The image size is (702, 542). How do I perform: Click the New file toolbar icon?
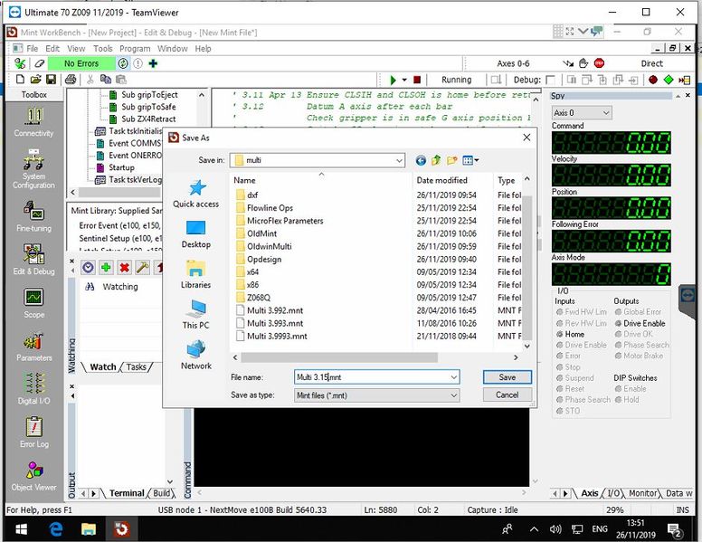(x=20, y=80)
